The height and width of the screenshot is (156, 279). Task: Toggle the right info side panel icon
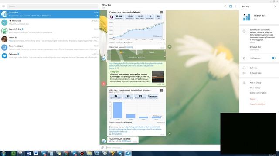click(x=231, y=6)
